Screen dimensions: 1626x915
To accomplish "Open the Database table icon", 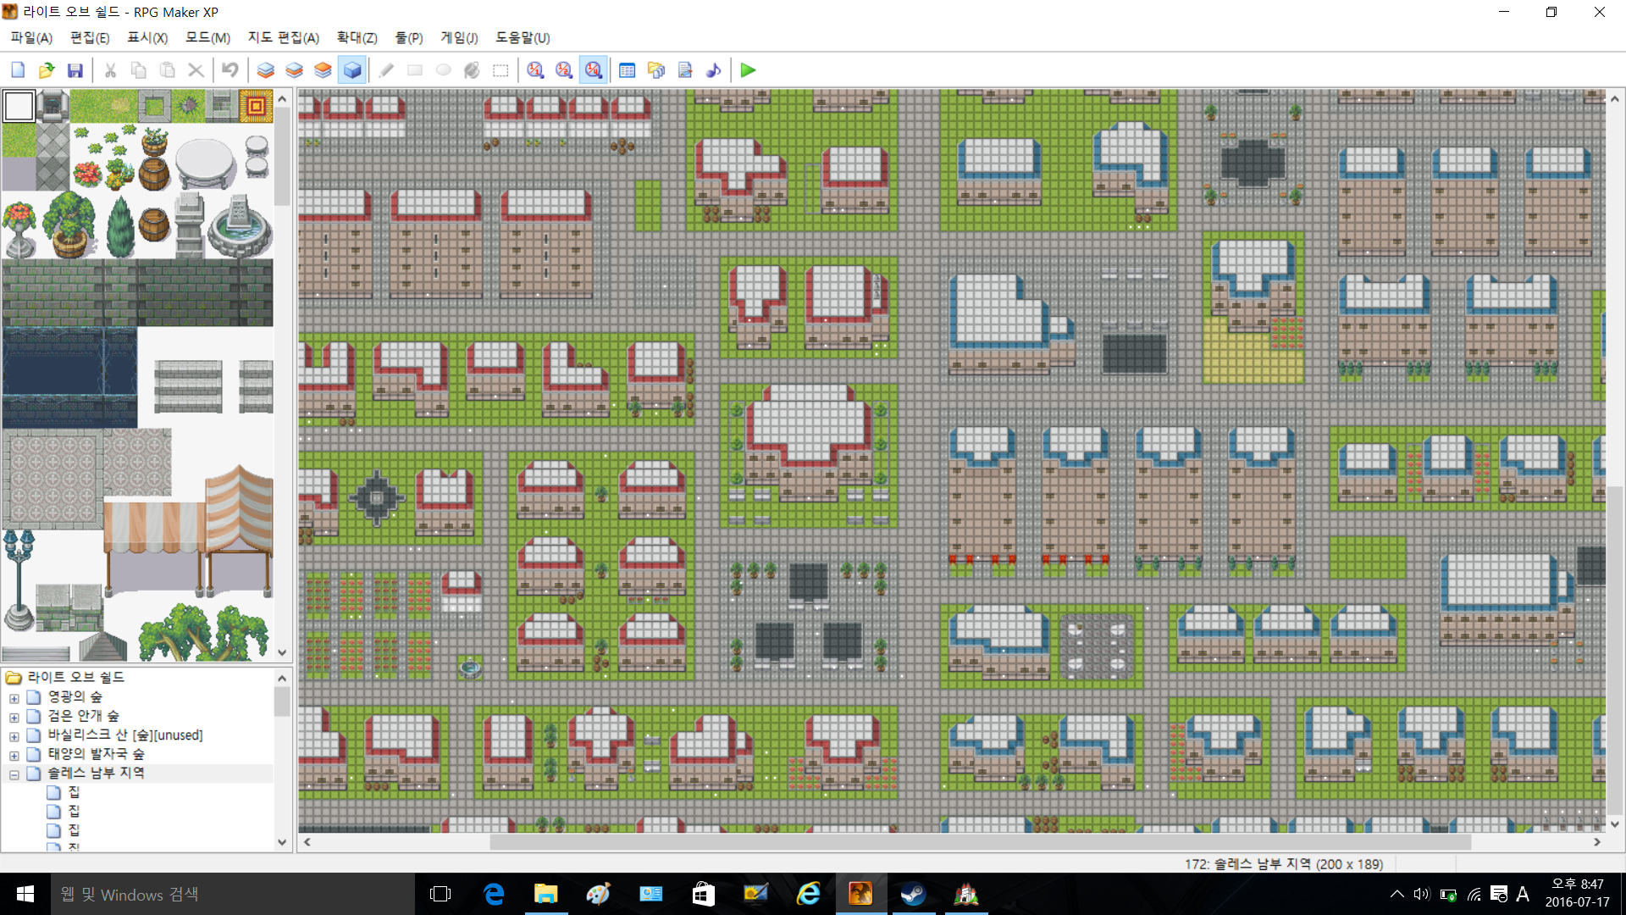I will [628, 70].
